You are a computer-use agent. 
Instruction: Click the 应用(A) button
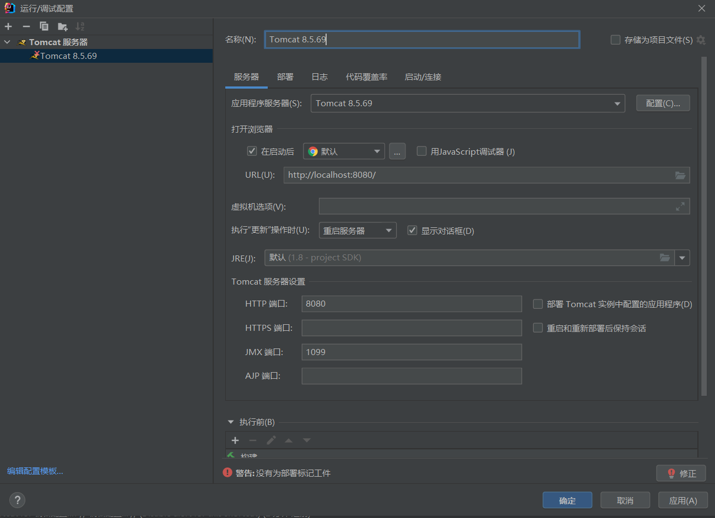click(683, 500)
